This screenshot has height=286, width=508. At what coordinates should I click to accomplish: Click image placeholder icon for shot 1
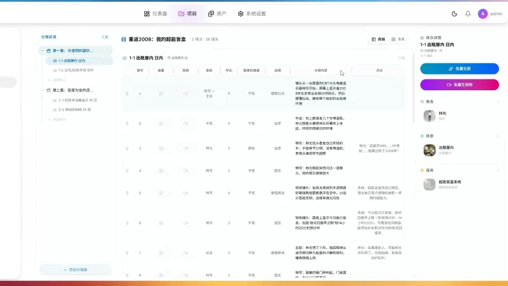(161, 93)
